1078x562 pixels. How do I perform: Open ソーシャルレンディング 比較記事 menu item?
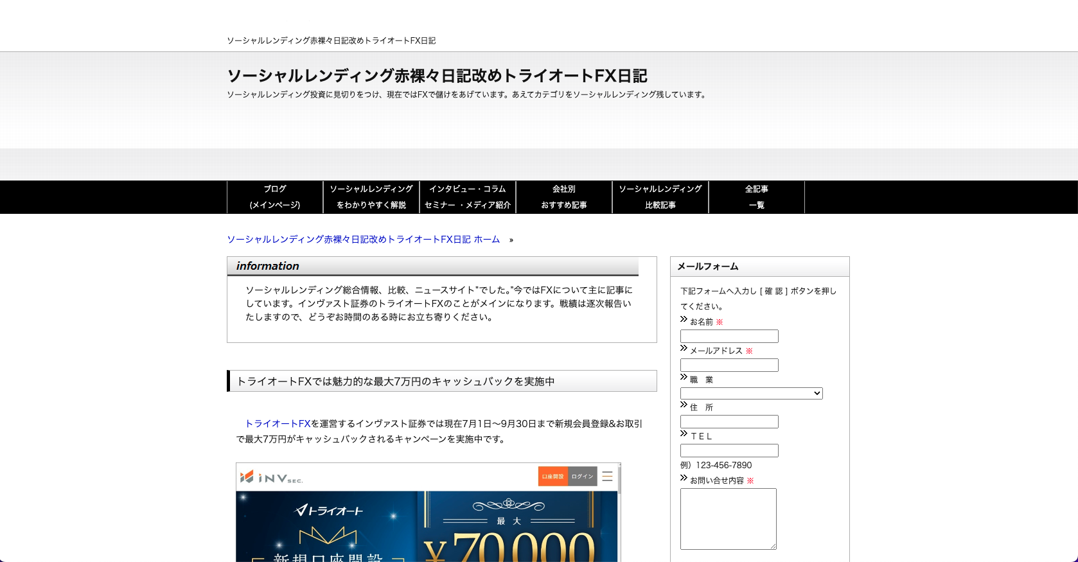point(660,197)
